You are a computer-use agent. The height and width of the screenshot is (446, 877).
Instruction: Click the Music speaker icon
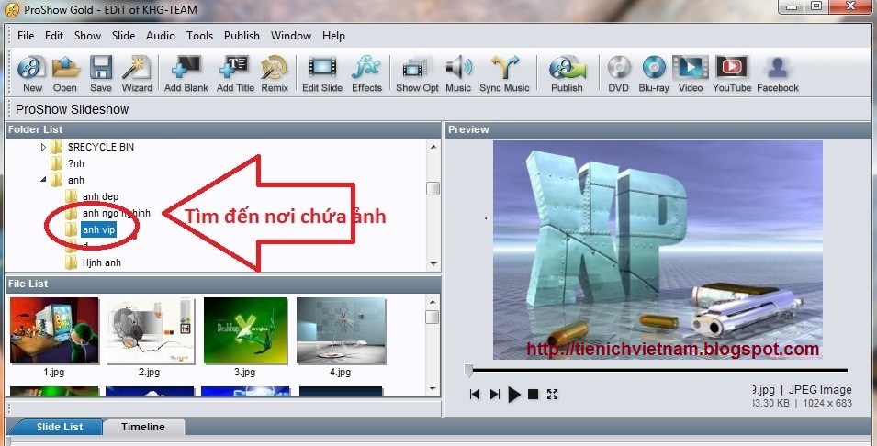[458, 73]
